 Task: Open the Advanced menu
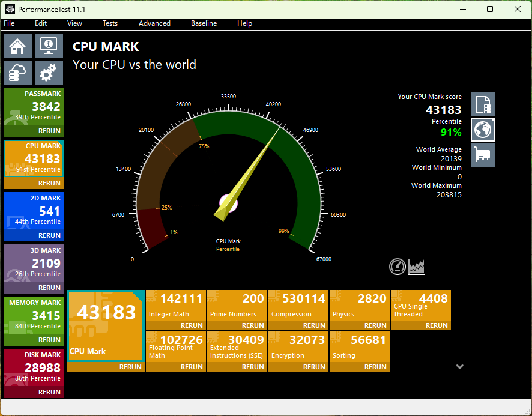(154, 23)
